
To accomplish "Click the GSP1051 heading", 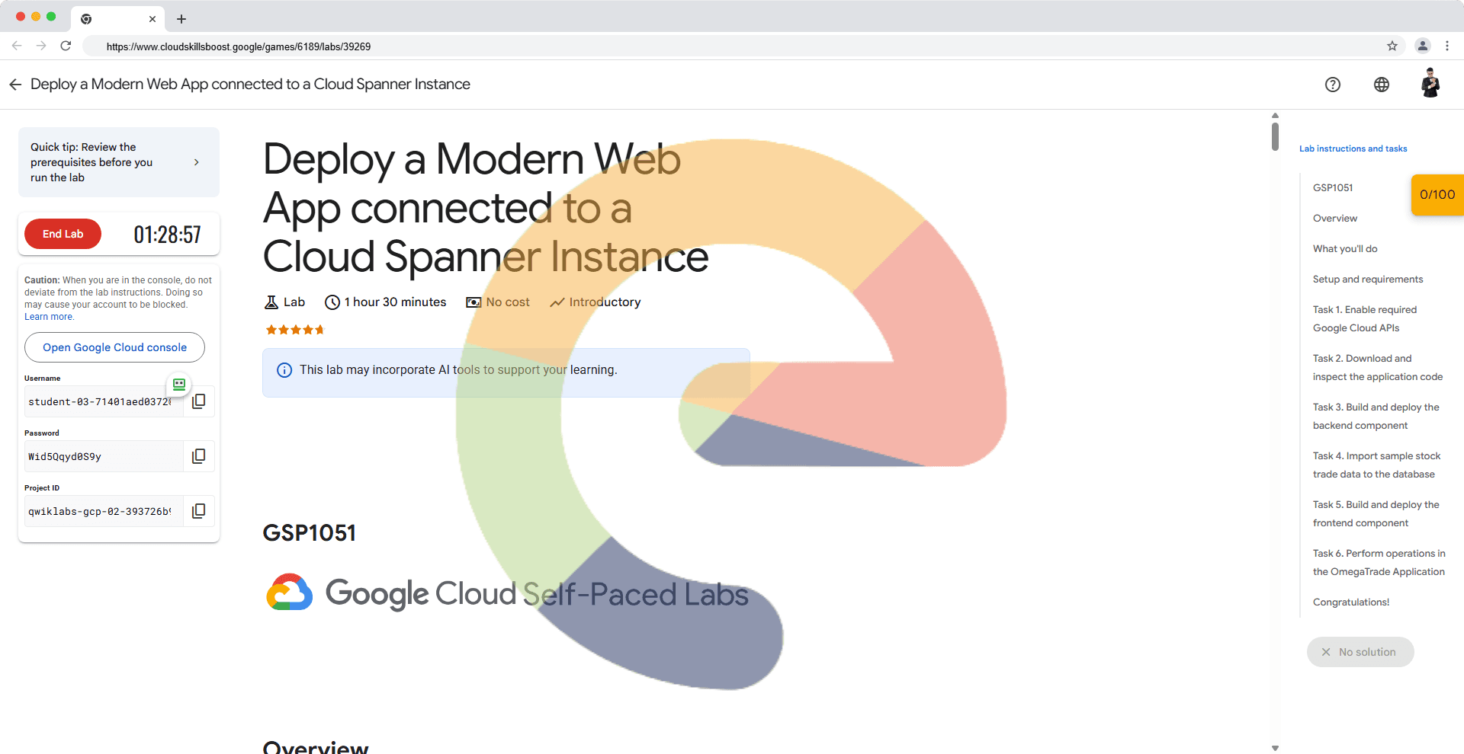I will 310,532.
